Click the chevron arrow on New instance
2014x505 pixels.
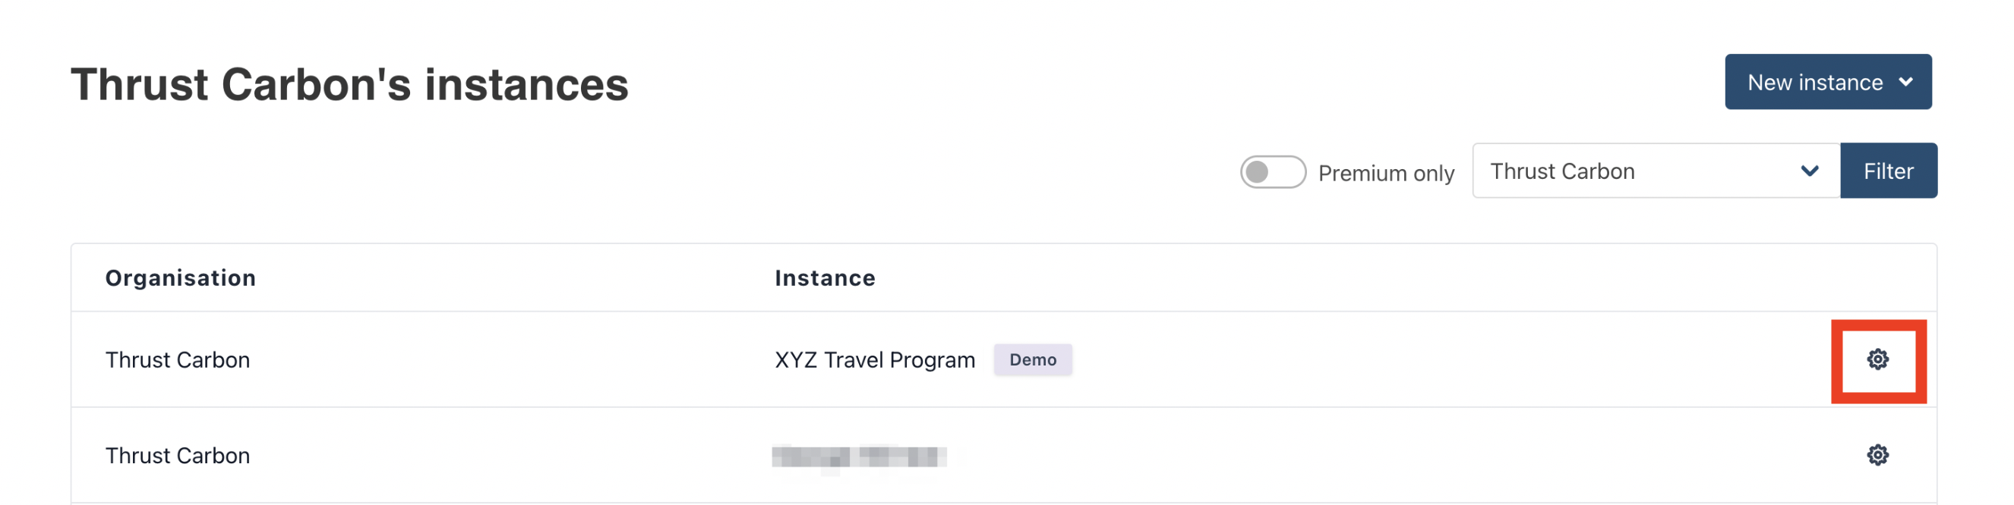(x=1905, y=82)
